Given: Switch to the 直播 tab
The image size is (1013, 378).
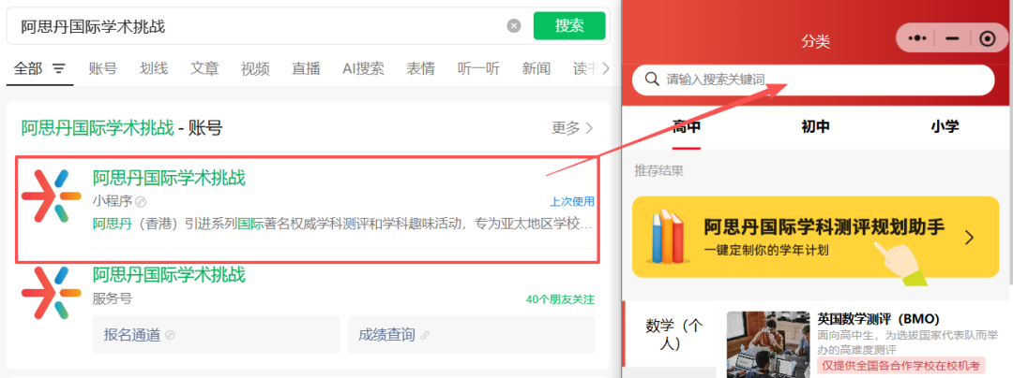Looking at the screenshot, I should [x=306, y=68].
